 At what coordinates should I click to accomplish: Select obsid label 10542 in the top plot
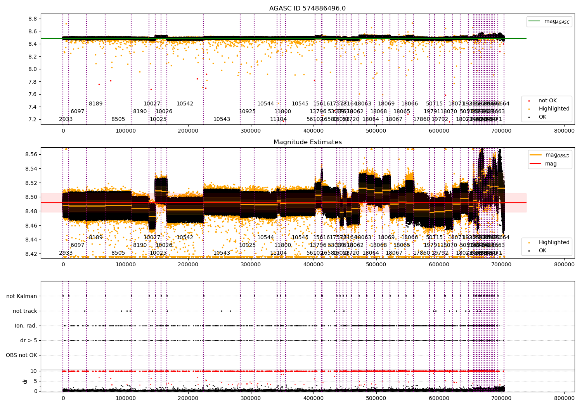click(x=185, y=104)
